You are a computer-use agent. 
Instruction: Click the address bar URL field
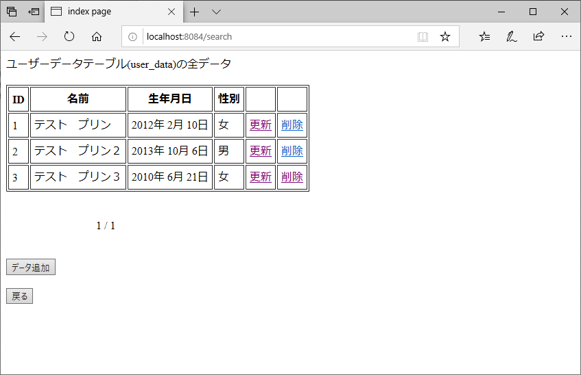pyautogui.click(x=274, y=37)
